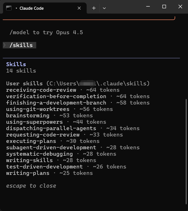Screen dimensions: 188x211
Task: Click the systematic-debugging skill entry
Action: point(40,154)
